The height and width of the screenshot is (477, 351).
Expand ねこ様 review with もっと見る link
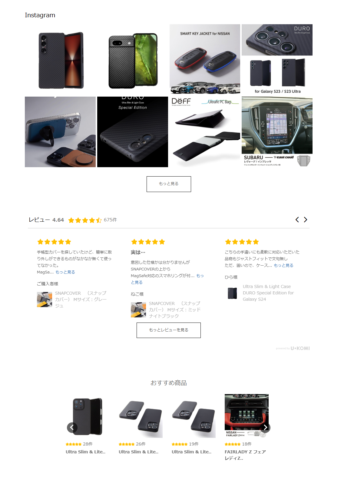tap(167, 279)
